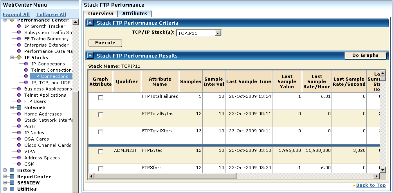The width and height of the screenshot is (393, 193).
Task: Click the results table scroll up arrow
Action: [382, 74]
